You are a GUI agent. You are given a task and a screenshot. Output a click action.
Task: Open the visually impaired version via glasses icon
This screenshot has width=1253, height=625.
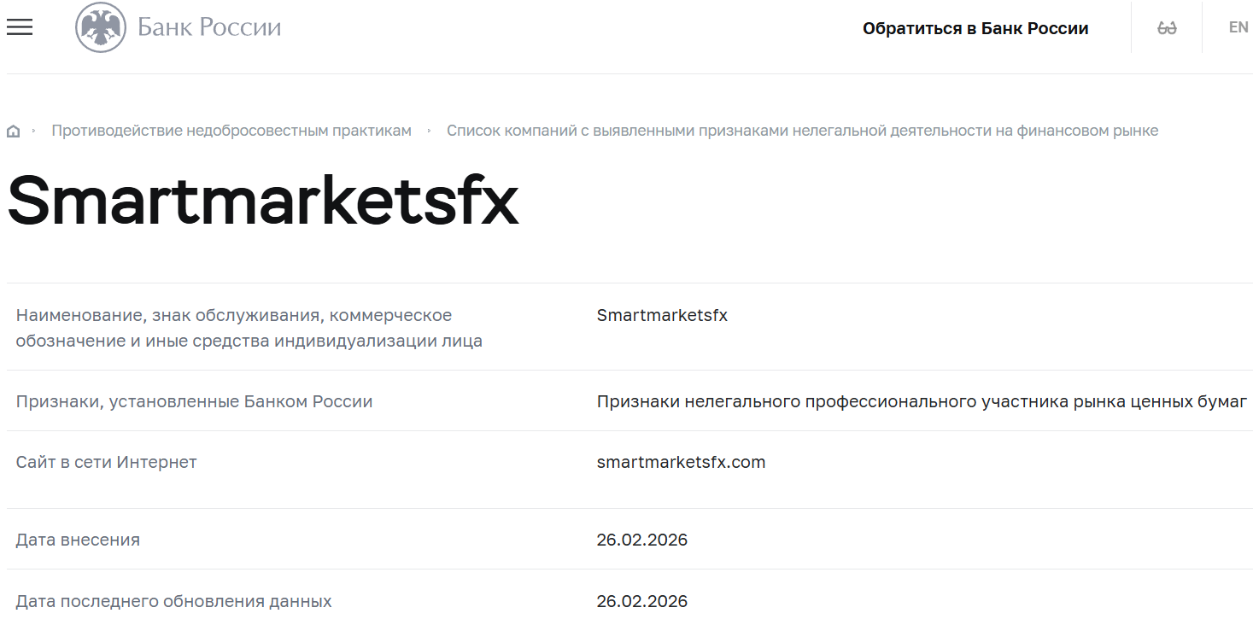[x=1165, y=26]
